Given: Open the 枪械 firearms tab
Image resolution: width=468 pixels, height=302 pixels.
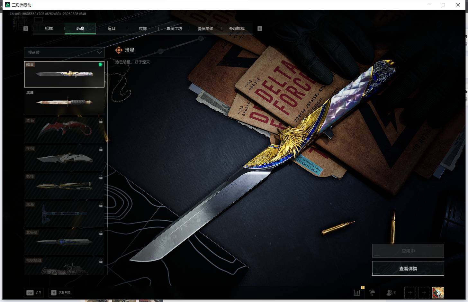Looking at the screenshot, I should (x=49, y=29).
